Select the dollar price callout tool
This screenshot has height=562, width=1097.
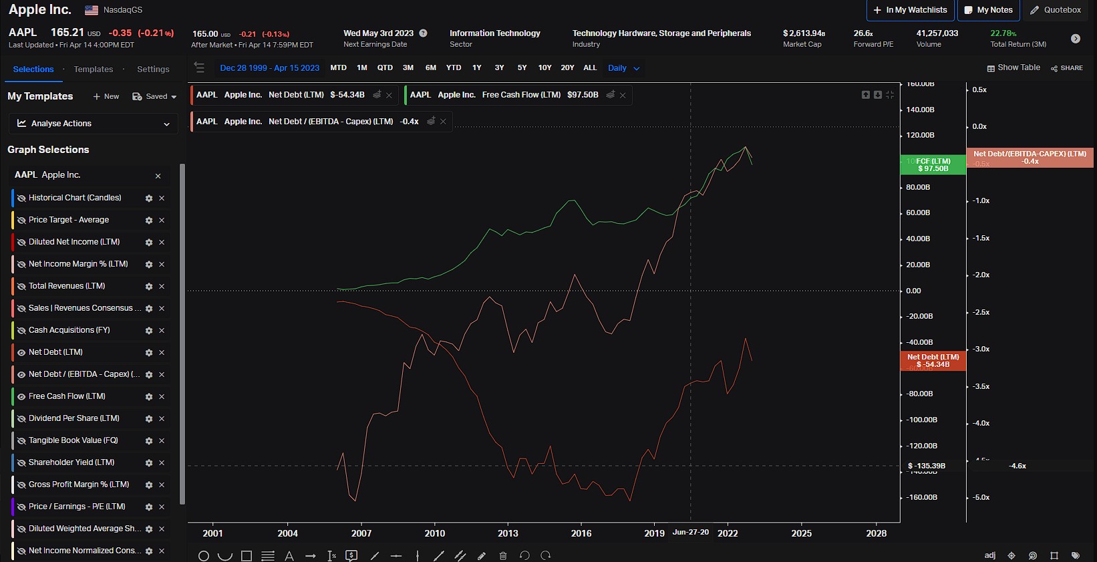click(x=351, y=555)
